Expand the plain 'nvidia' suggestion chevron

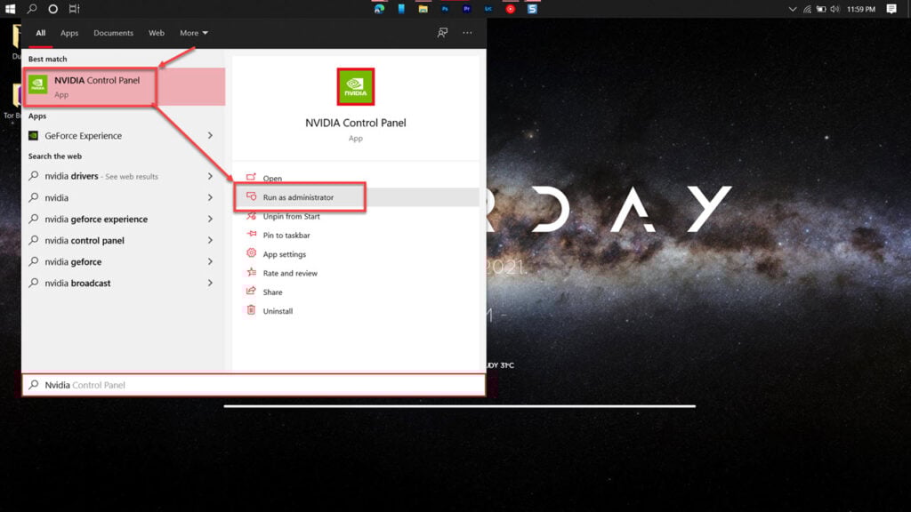pos(210,197)
